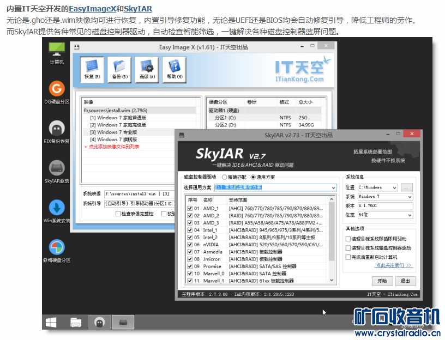
Task: Uncheck driver 09 Promise
Action: click(190, 266)
